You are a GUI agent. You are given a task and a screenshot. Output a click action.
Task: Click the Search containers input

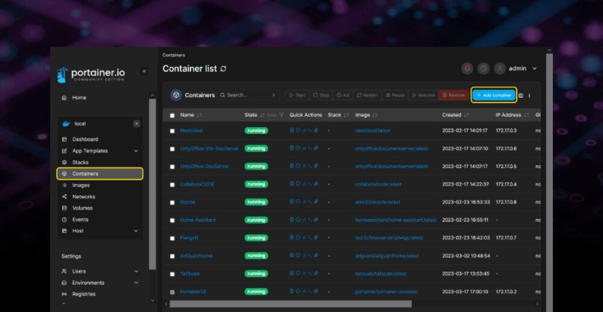pos(248,95)
